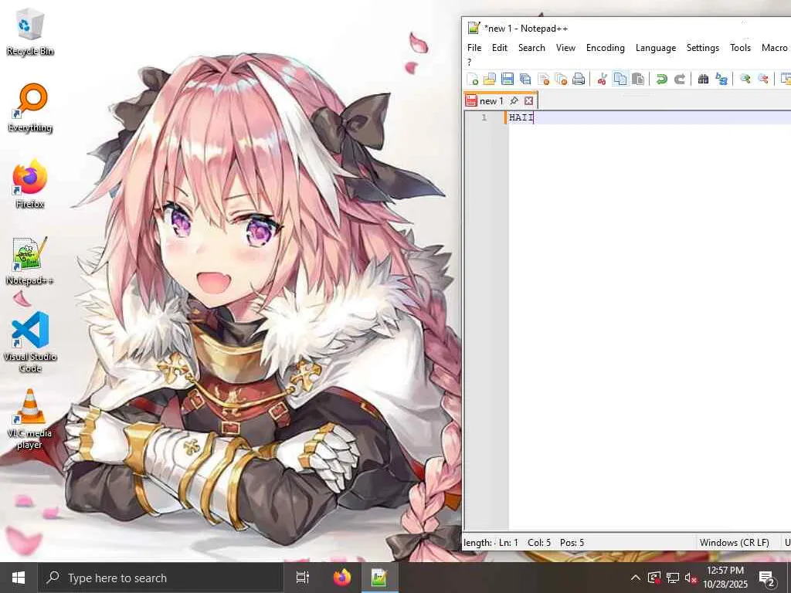
Task: Click the muted speaker tray icon
Action: 691,578
